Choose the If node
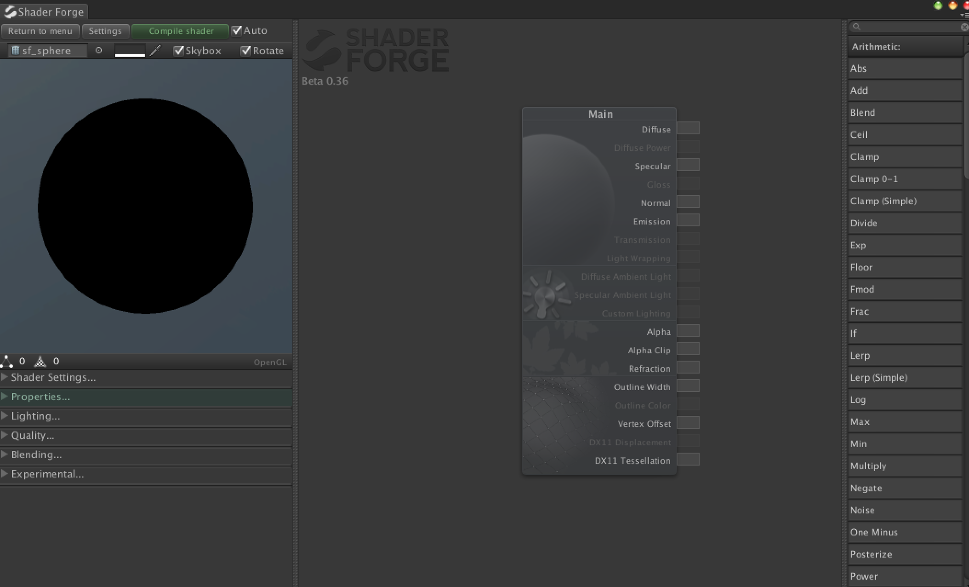969x587 pixels. (905, 334)
